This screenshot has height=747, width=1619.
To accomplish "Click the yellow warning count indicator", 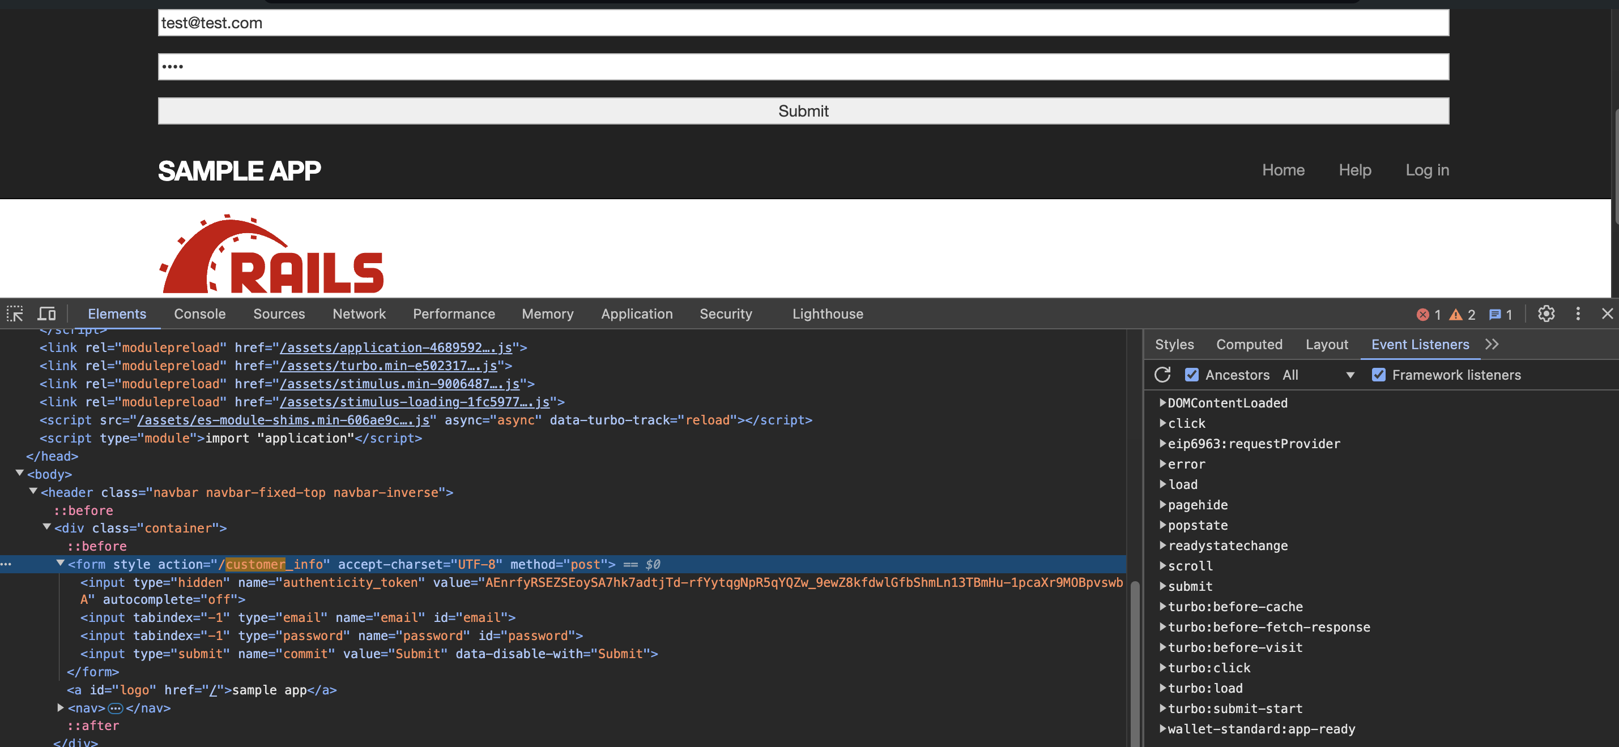I will (x=1463, y=315).
